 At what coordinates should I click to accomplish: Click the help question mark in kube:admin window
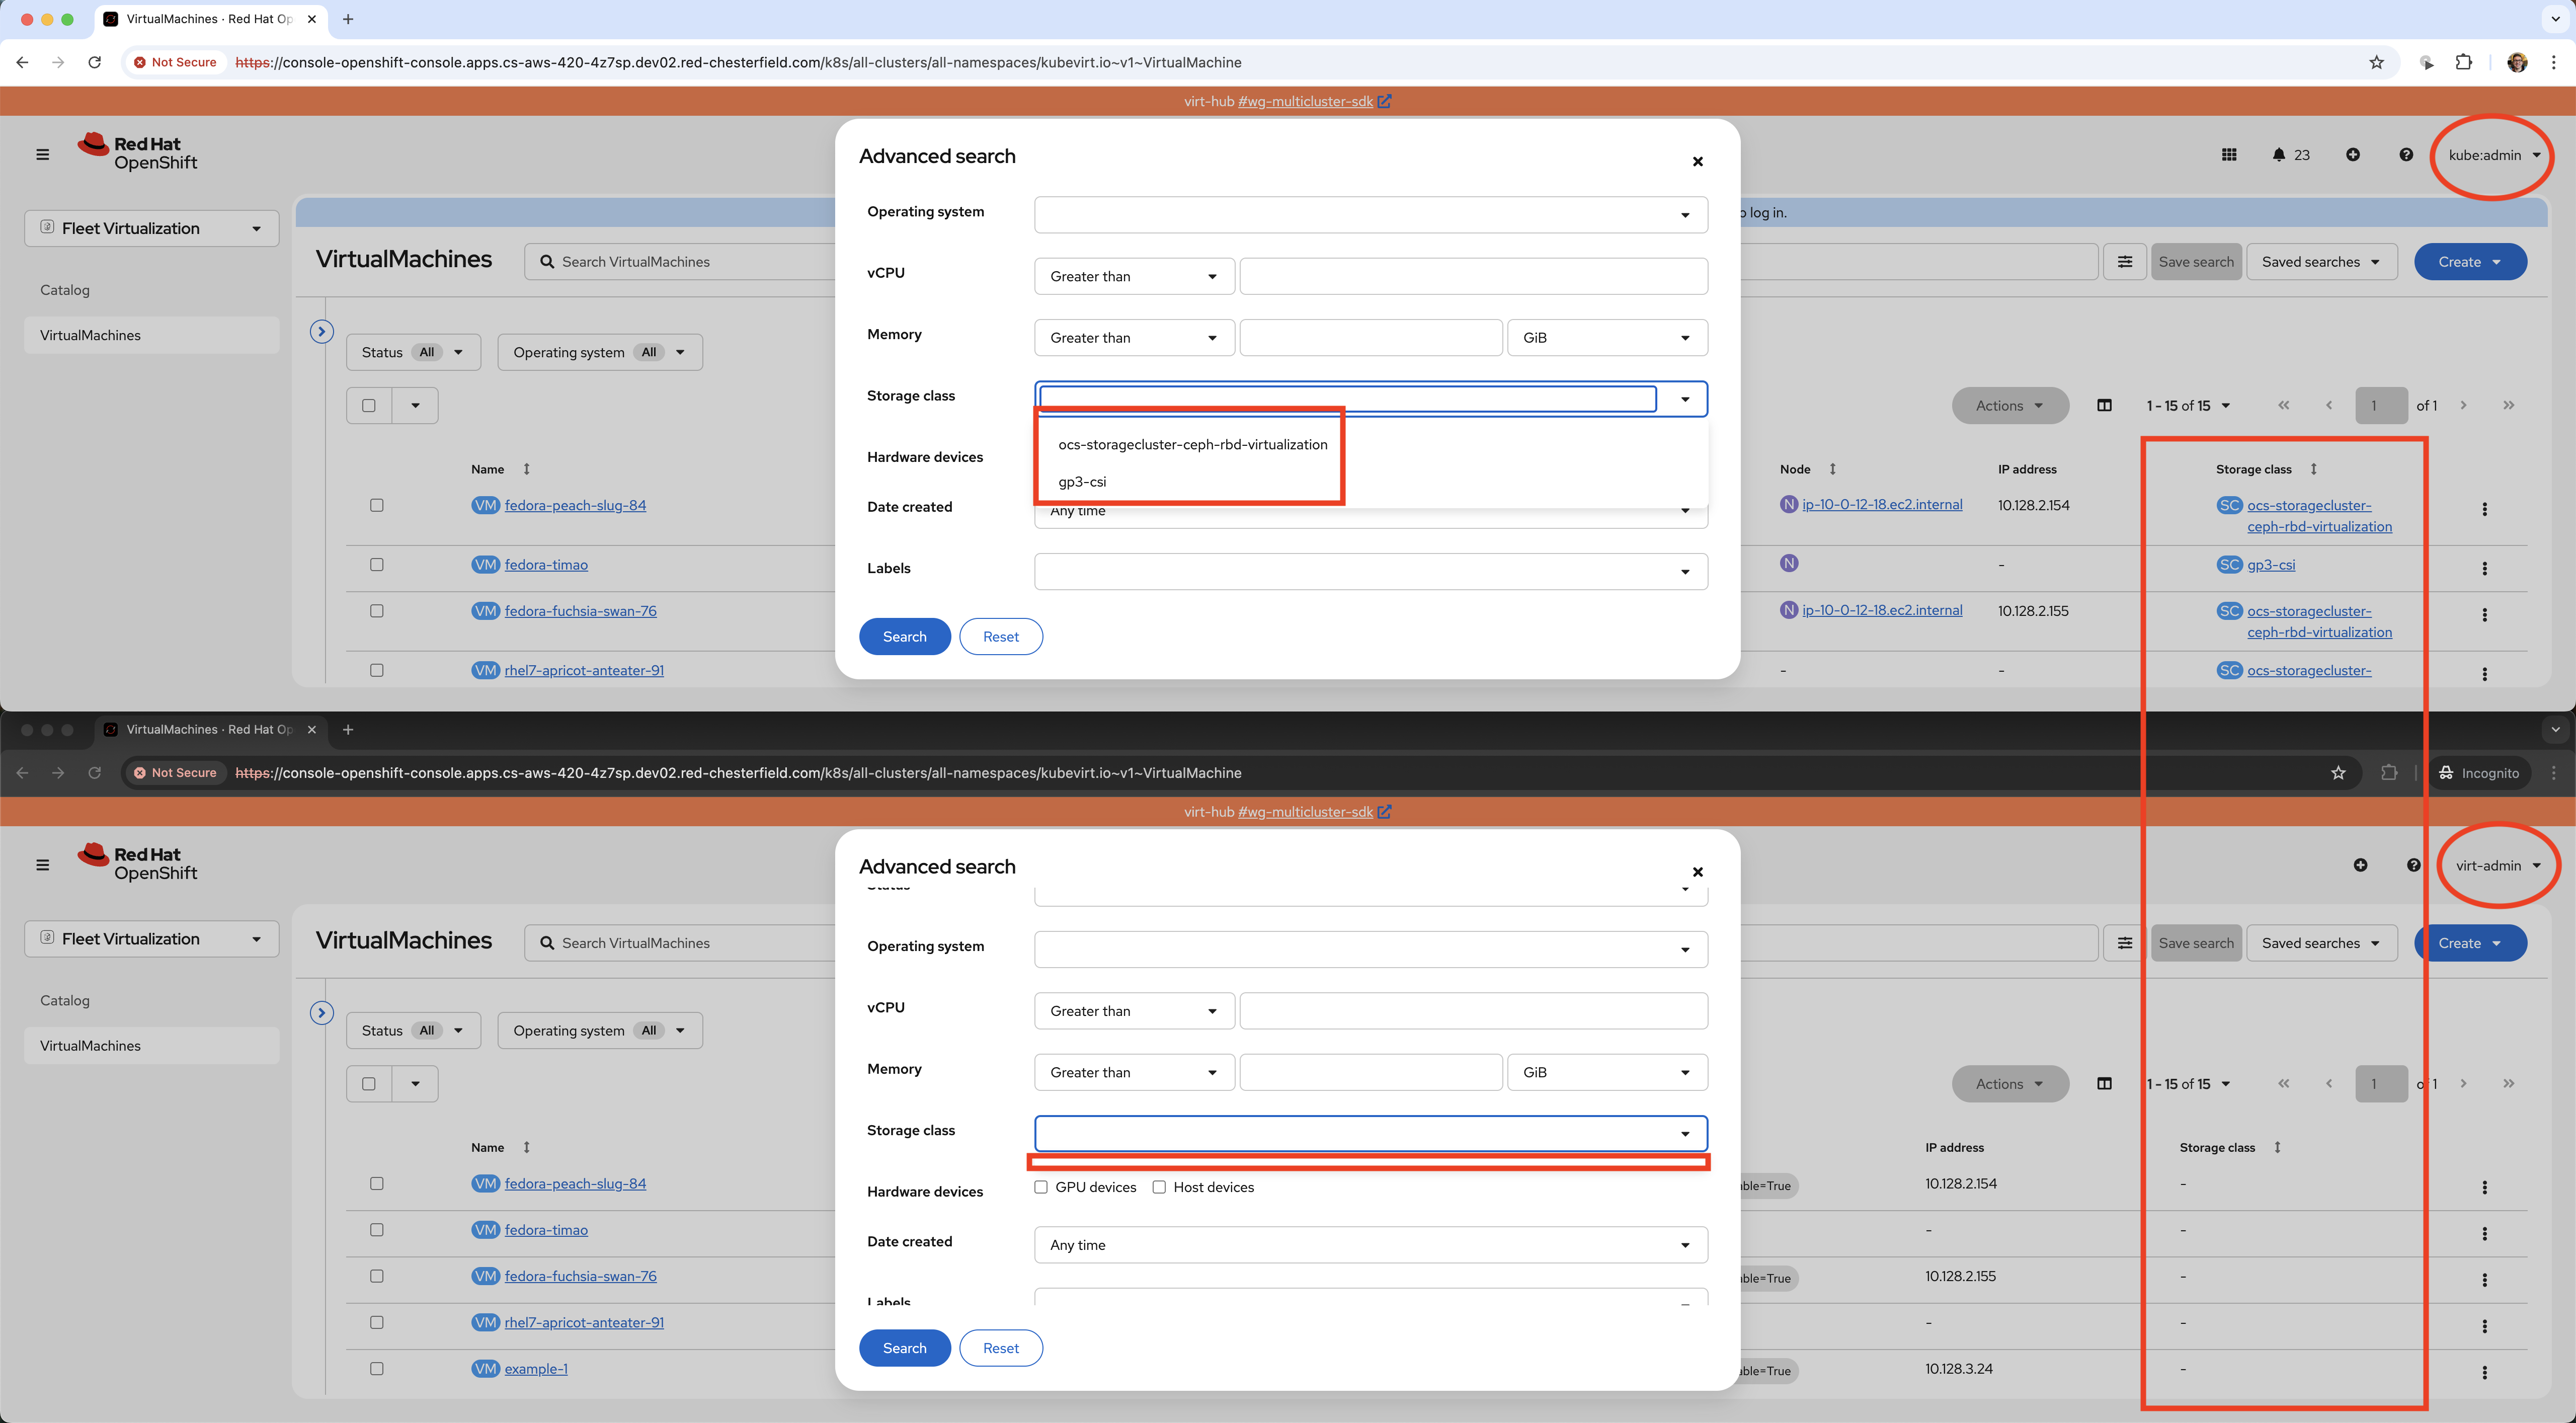point(2406,155)
